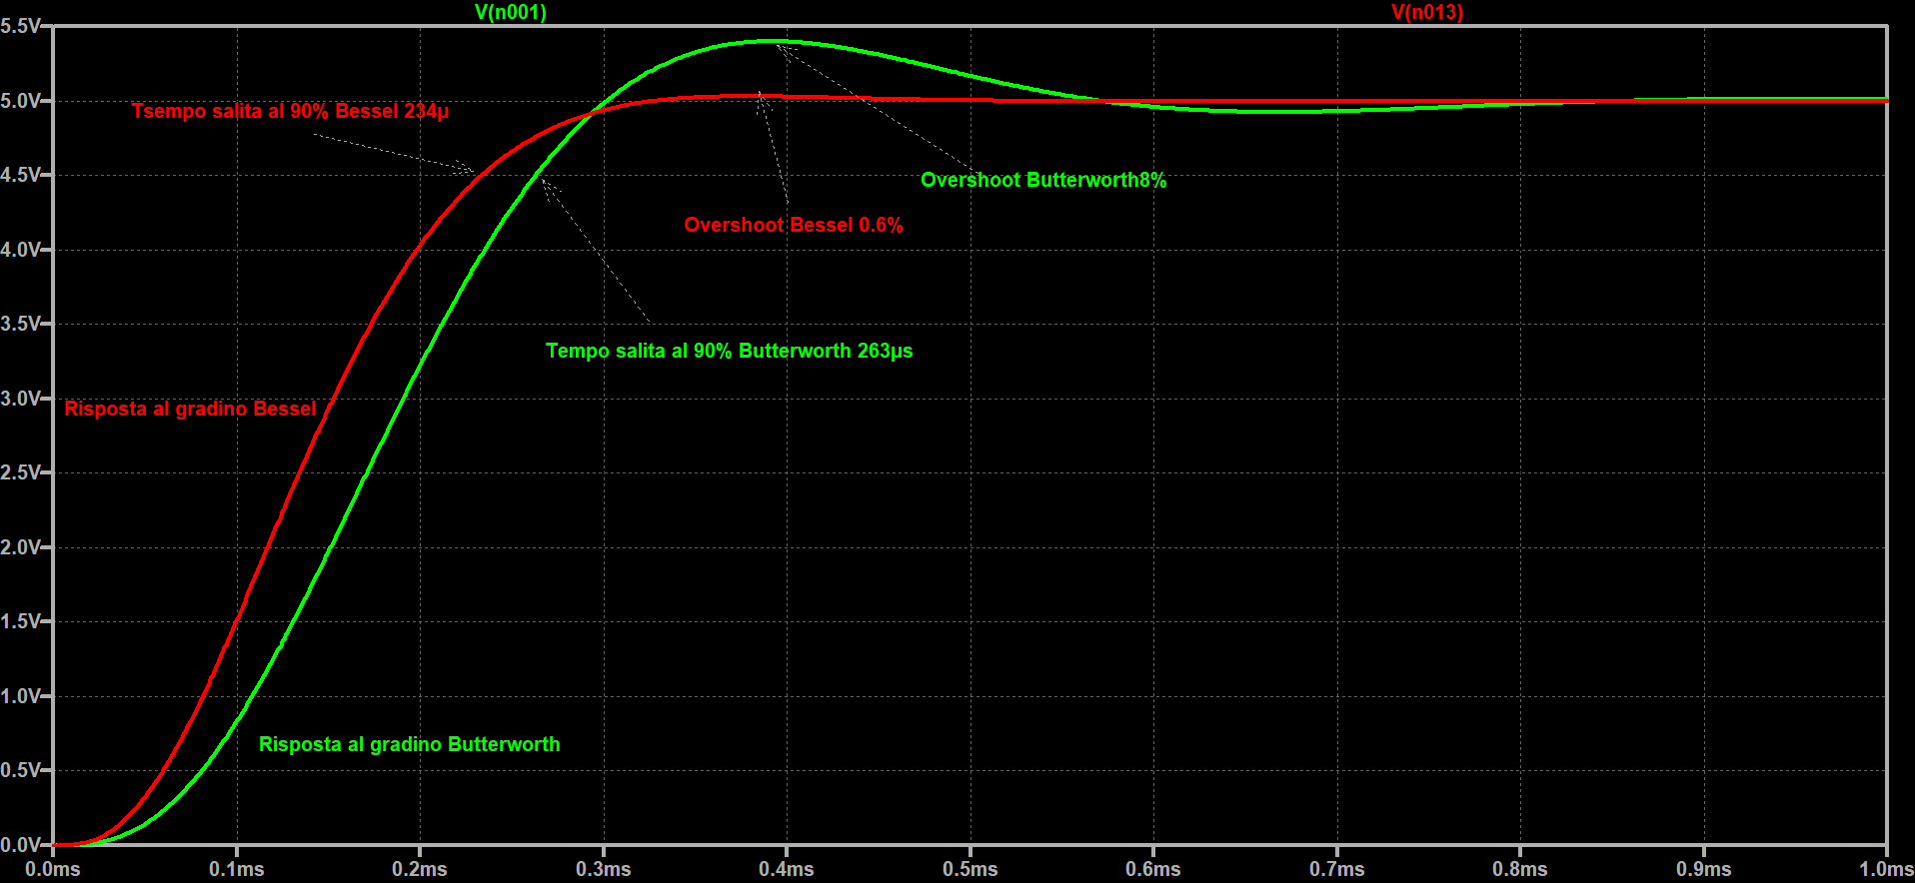The image size is (1915, 883).
Task: Select the 'Overshoot Bessel 0.6%' annotation text
Action: [x=793, y=225]
